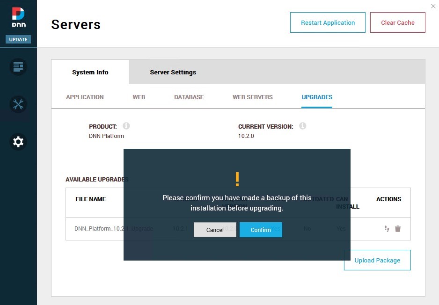This screenshot has height=305, width=439.
Task: Open the Manage tools wrench icon
Action: 18,104
